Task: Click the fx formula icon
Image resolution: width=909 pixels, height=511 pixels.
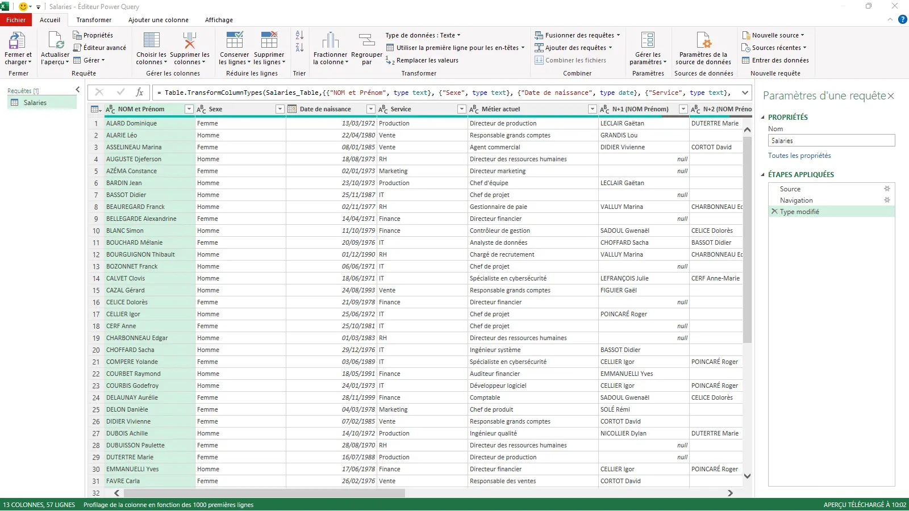Action: pyautogui.click(x=140, y=92)
